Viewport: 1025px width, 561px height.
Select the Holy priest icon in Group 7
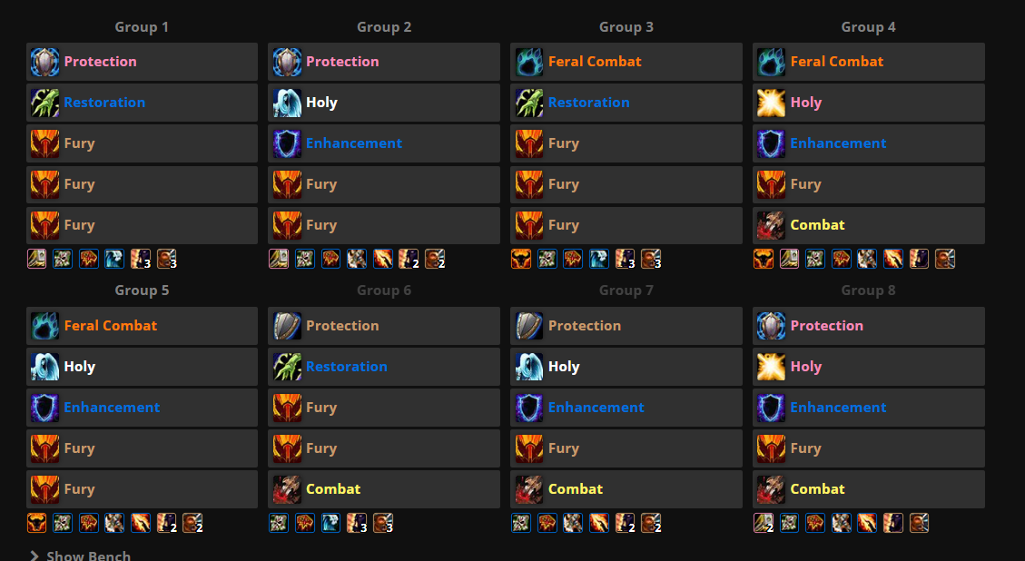(529, 367)
